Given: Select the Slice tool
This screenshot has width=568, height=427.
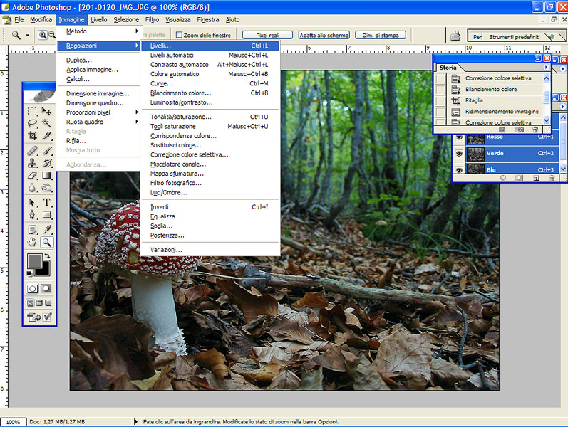Looking at the screenshot, I should pyautogui.click(x=47, y=136).
